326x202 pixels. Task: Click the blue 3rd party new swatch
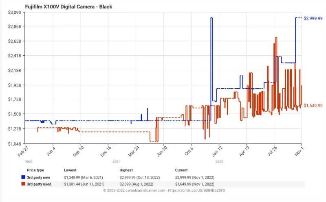point(23,177)
